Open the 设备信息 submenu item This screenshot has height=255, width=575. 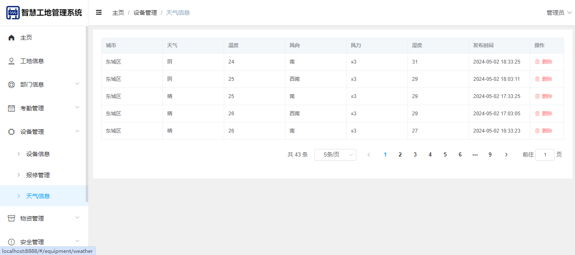pos(38,154)
